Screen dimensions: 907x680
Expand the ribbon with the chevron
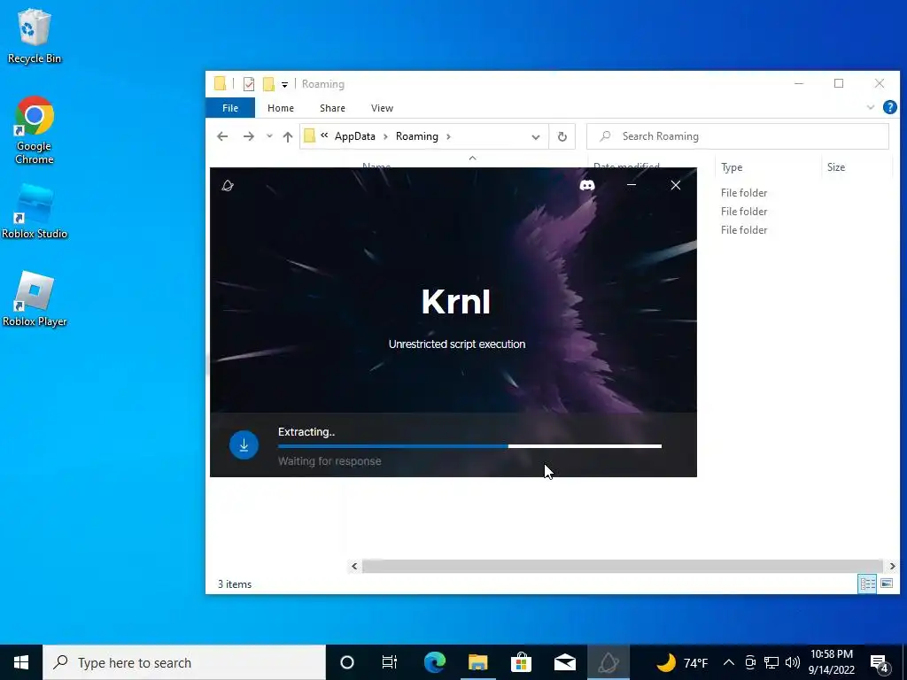pos(870,107)
